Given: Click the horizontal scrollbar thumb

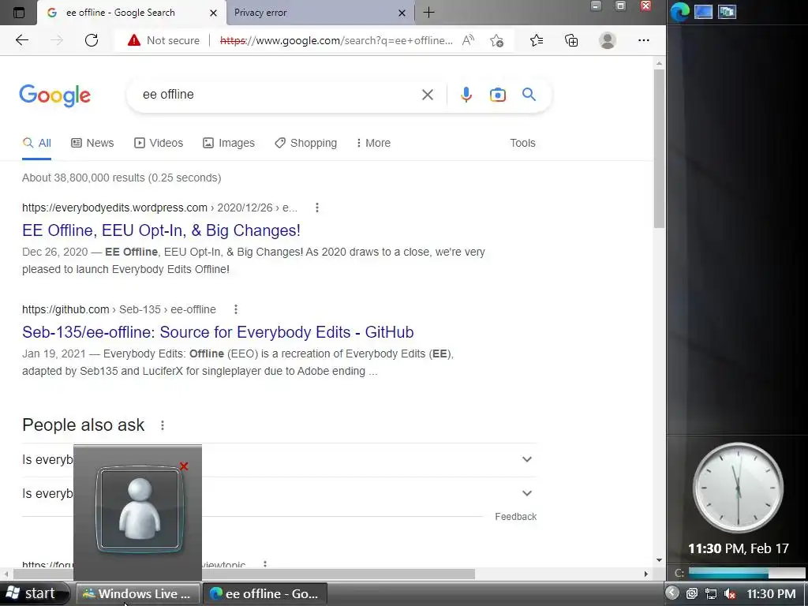Looking at the screenshot, I should [x=245, y=574].
